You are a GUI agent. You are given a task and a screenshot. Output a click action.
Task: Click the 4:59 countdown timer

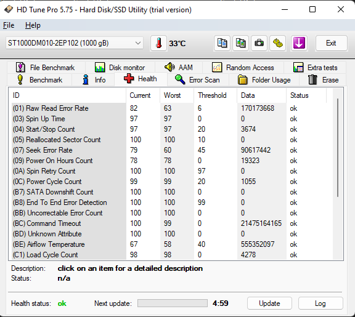click(220, 303)
